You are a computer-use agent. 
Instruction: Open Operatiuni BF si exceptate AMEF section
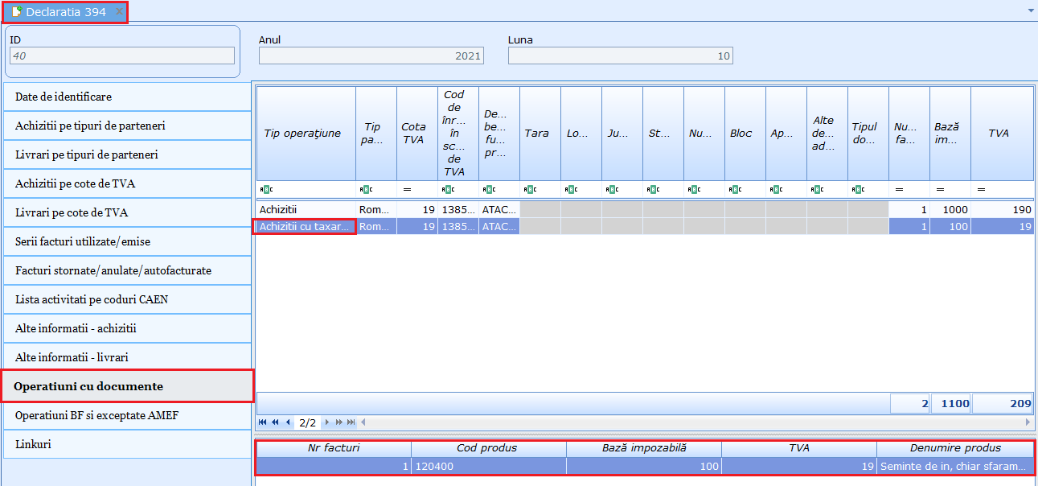pyautogui.click(x=127, y=415)
